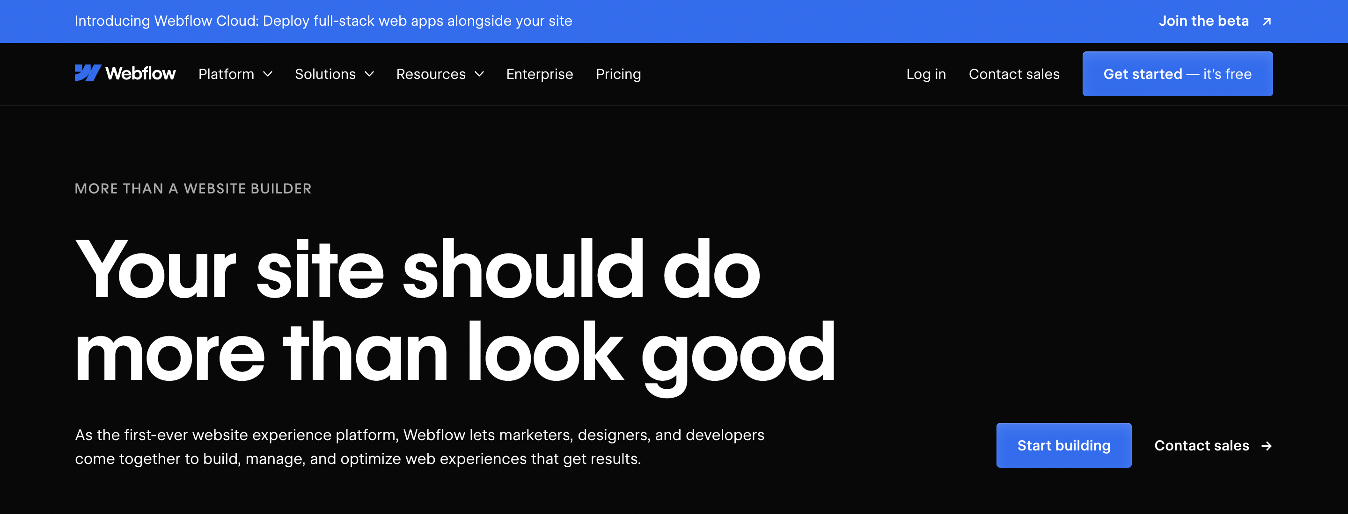This screenshot has height=514, width=1348.
Task: Expand the Solutions dropdown chevron
Action: (x=369, y=74)
